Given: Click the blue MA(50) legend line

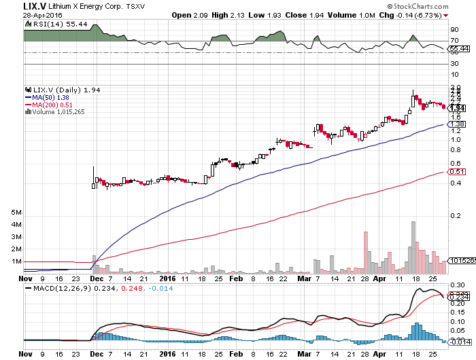Looking at the screenshot, I should [27, 97].
